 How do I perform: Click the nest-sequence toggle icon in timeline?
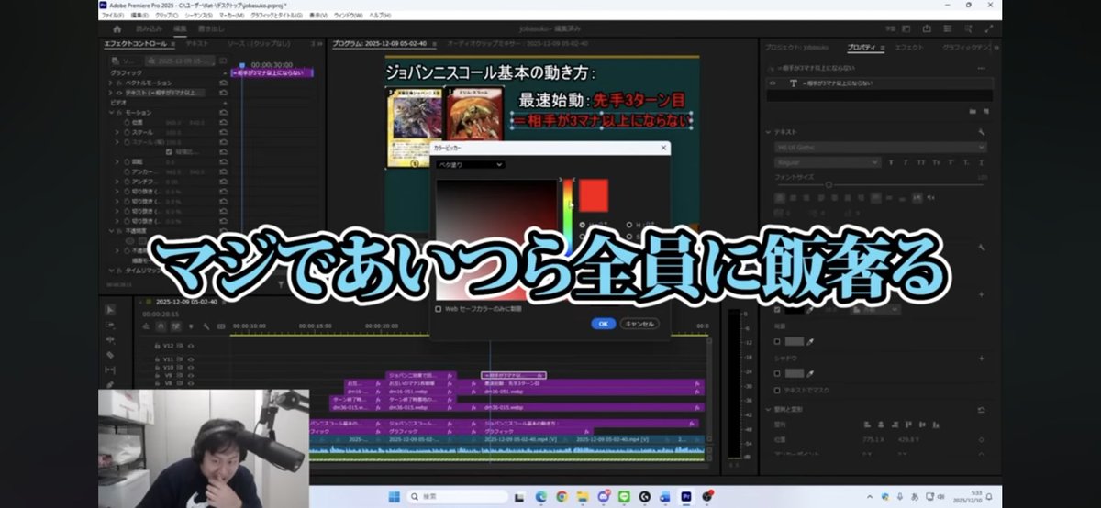147,326
